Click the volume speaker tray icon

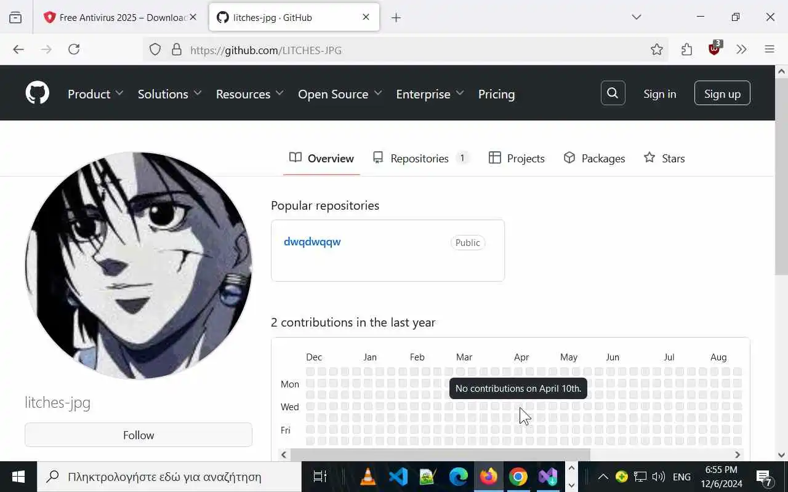658,477
